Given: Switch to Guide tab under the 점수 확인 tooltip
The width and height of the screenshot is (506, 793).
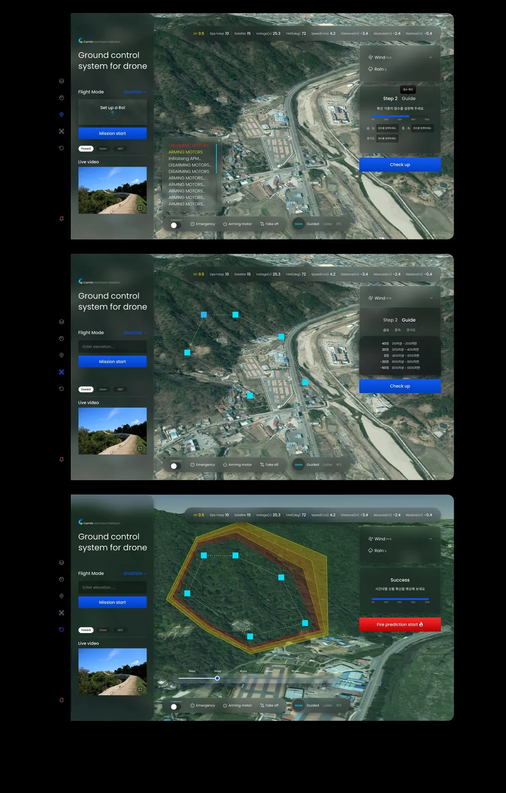Looking at the screenshot, I should pyautogui.click(x=409, y=98).
